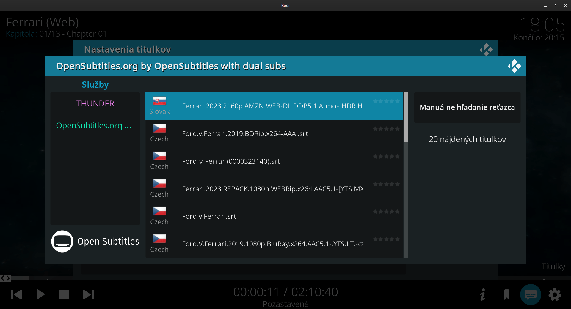Click the star rating of Ford v Ferrari.srt
This screenshot has height=309, width=571.
click(386, 212)
